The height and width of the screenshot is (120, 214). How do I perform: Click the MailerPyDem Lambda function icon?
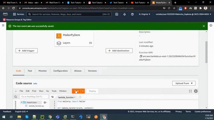[x=59, y=36]
